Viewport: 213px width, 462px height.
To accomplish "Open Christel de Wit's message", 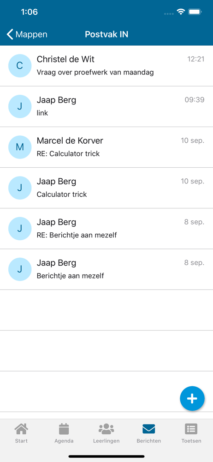I will (x=106, y=66).
